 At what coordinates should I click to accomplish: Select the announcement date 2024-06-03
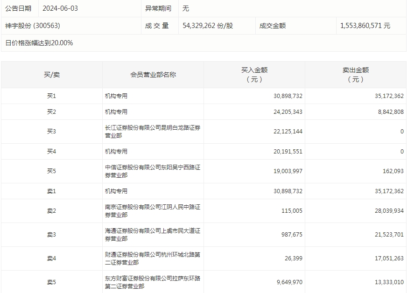pyautogui.click(x=60, y=8)
